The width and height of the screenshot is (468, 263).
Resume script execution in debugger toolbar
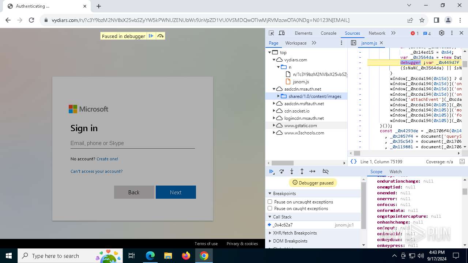point(271,171)
